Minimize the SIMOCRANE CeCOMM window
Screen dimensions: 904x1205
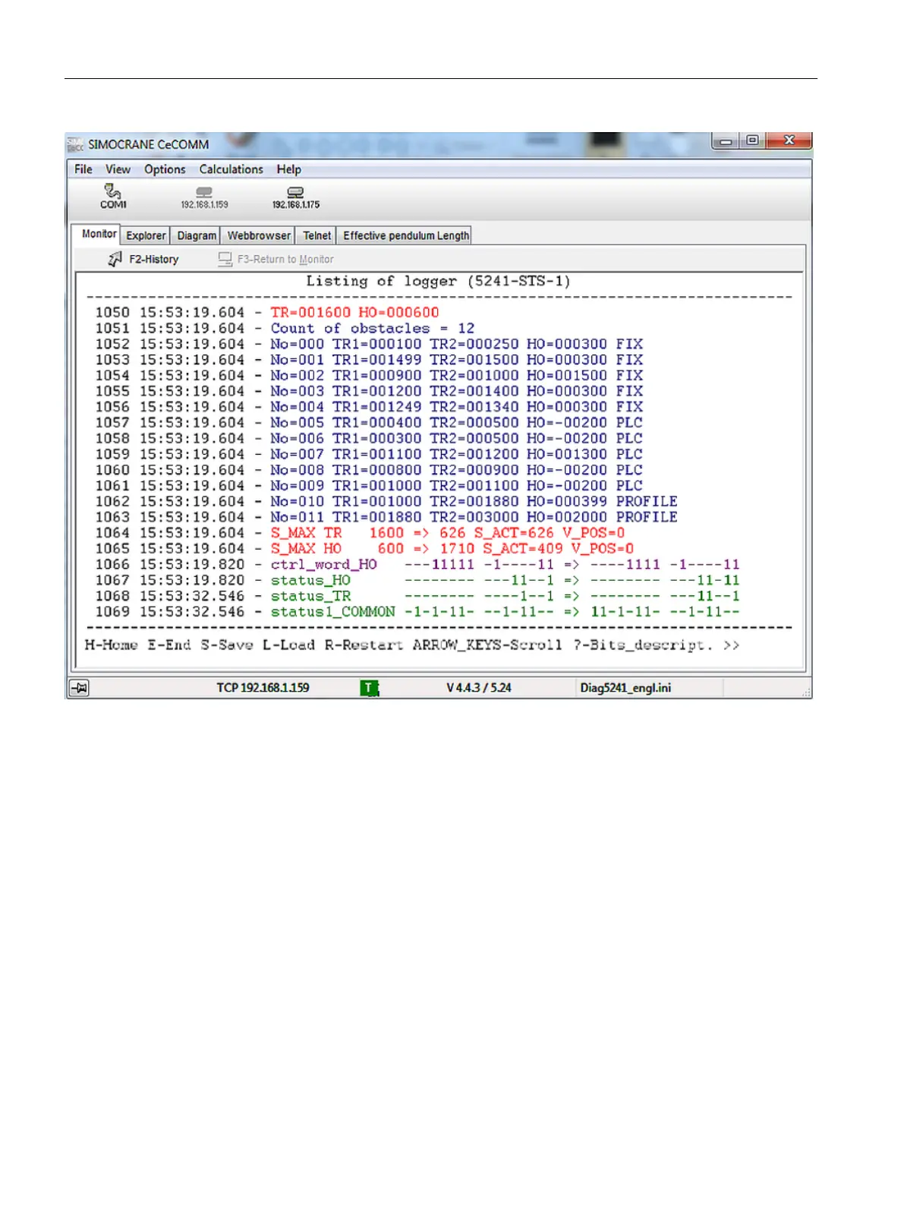click(726, 141)
